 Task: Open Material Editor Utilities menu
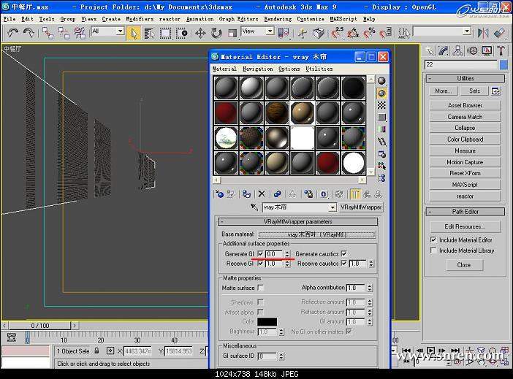(x=319, y=69)
